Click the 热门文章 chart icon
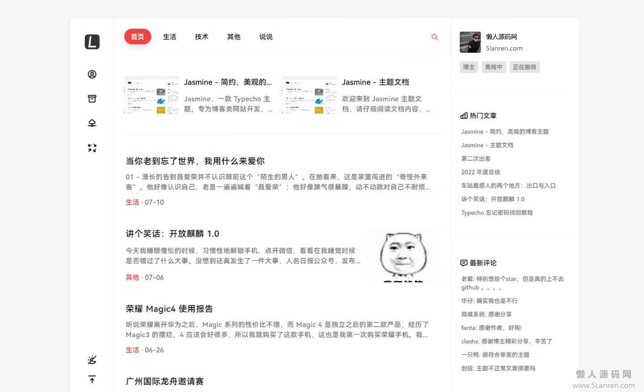Image resolution: width=644 pixels, height=392 pixels. coord(464,116)
